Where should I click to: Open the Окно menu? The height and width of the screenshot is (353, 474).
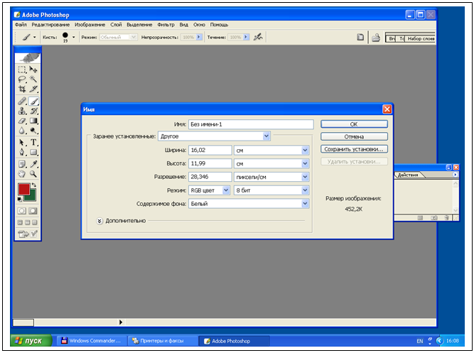coord(199,24)
